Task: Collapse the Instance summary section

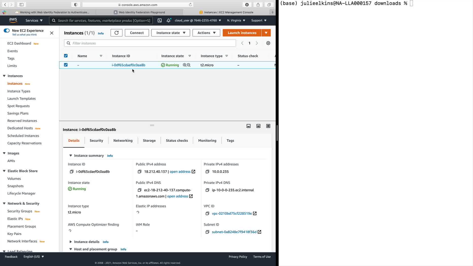Action: (71, 156)
